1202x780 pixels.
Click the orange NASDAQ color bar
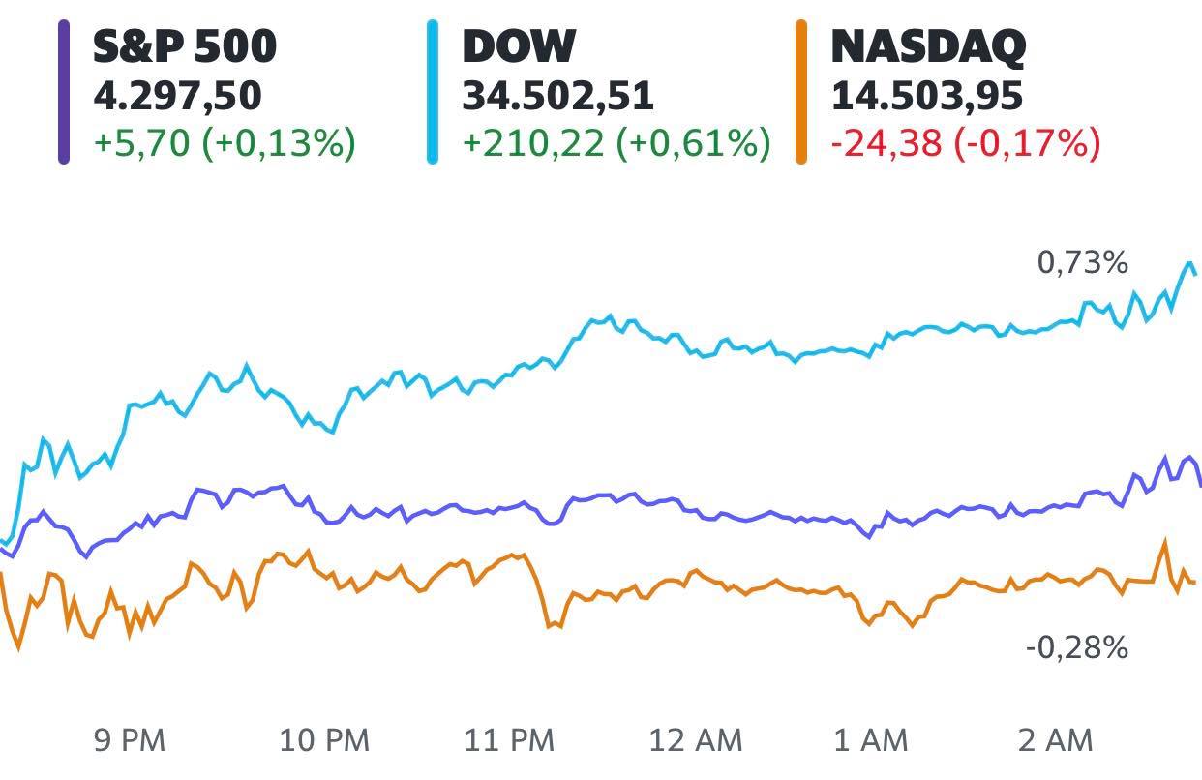pyautogui.click(x=801, y=94)
